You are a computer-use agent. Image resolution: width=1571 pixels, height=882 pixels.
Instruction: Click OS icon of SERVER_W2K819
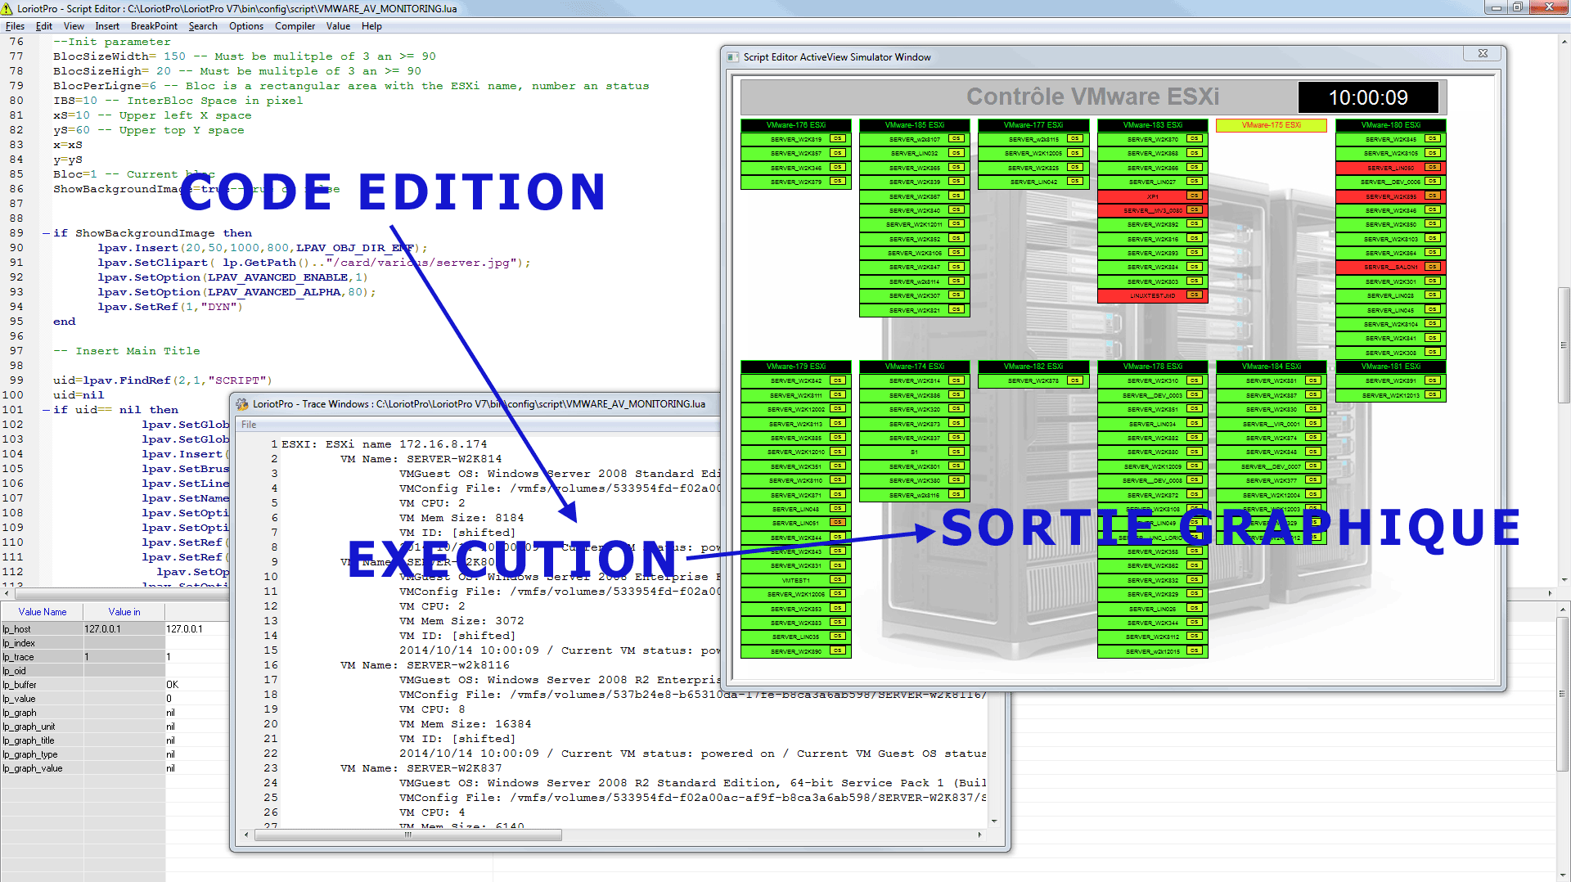click(x=838, y=139)
